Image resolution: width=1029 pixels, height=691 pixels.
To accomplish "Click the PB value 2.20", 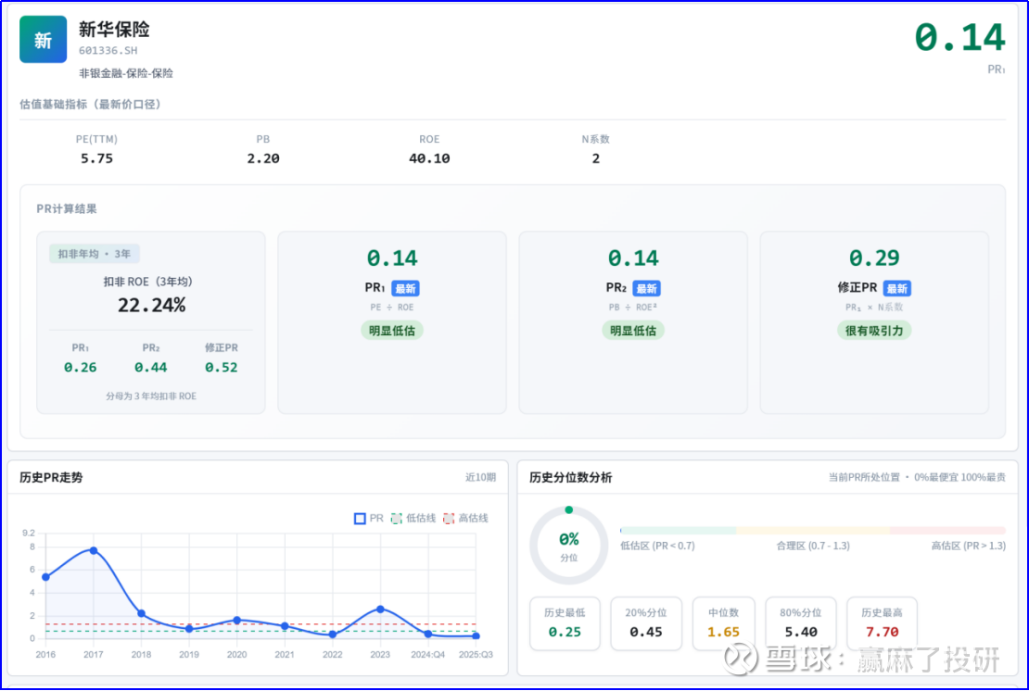I will point(263,158).
